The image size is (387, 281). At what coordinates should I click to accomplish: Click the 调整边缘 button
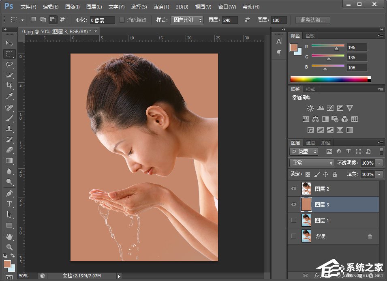click(312, 20)
